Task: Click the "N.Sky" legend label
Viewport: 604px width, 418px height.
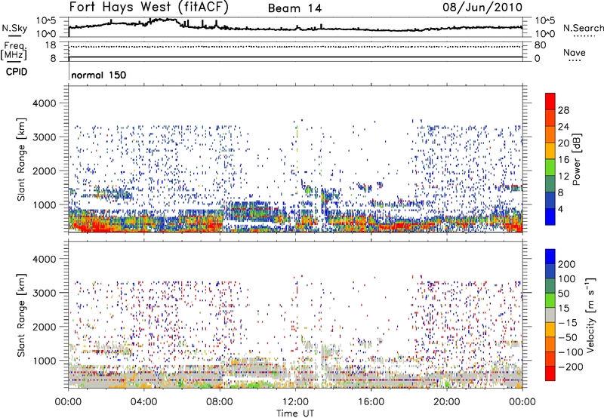Action: coord(14,28)
